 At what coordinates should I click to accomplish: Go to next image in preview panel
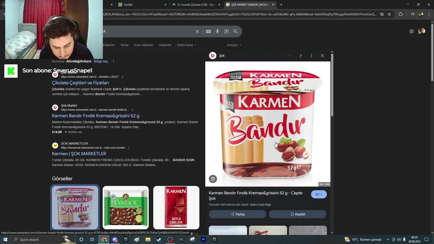[x=300, y=56]
